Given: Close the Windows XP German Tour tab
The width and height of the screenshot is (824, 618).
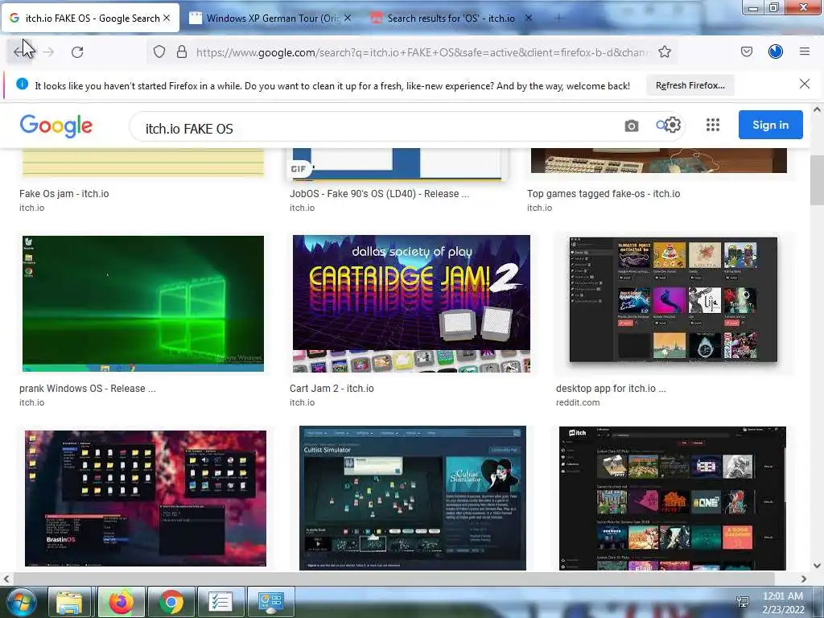Looking at the screenshot, I should pyautogui.click(x=348, y=18).
